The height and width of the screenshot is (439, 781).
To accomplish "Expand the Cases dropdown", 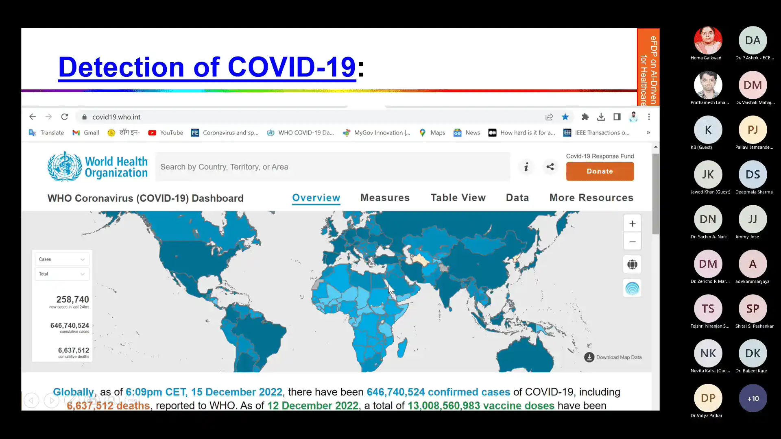I will pyautogui.click(x=62, y=259).
